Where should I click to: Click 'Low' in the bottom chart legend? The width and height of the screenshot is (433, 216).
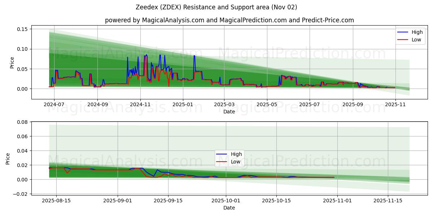236,162
